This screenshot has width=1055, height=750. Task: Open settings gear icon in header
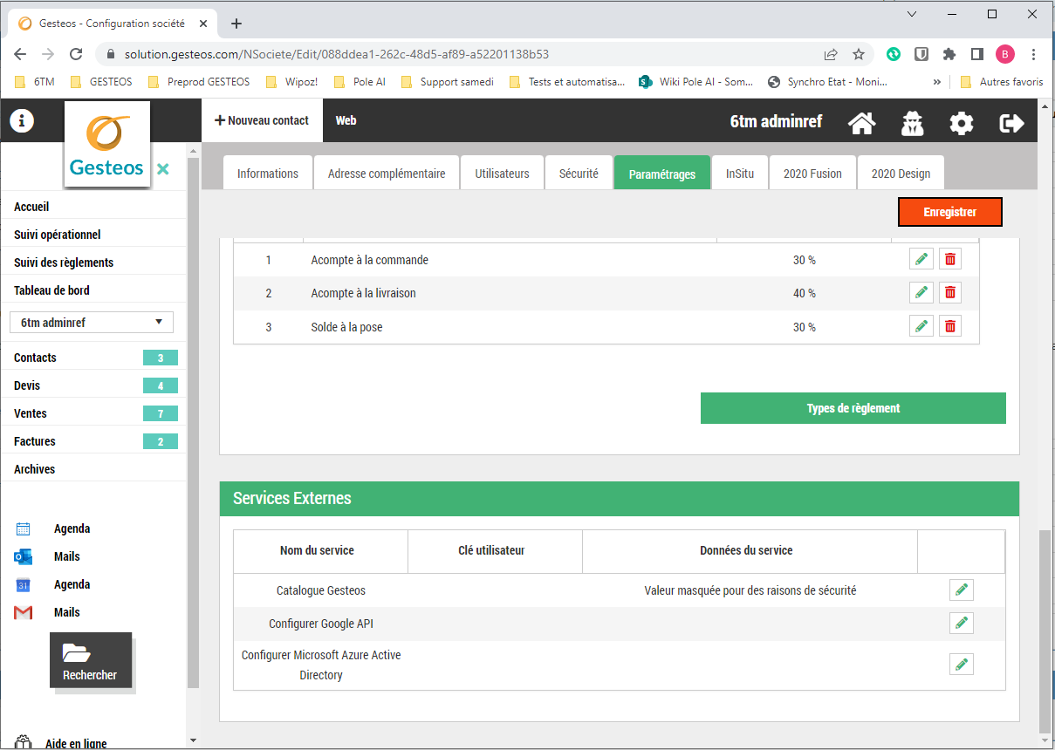[961, 123]
